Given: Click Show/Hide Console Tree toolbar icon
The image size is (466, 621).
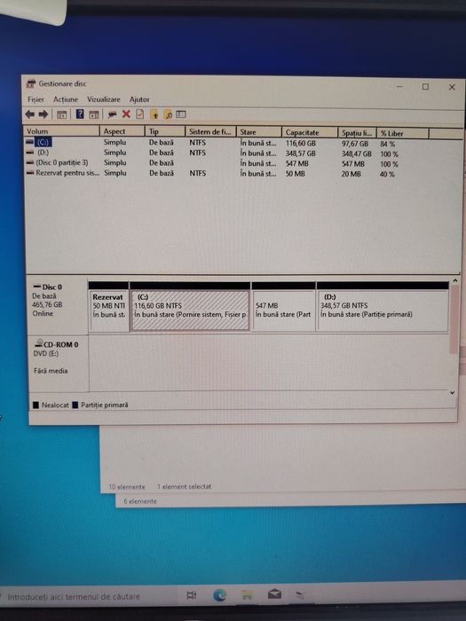Looking at the screenshot, I should point(61,114).
